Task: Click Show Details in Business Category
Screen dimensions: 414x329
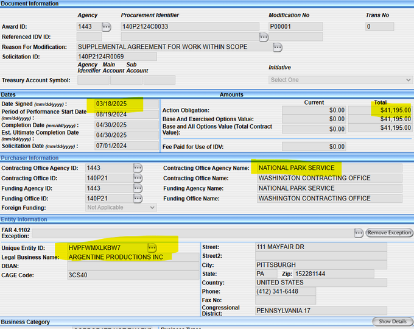Action: 393,321
